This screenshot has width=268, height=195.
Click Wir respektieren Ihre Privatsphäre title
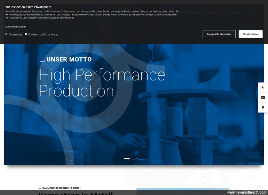pos(28,7)
